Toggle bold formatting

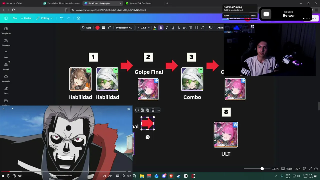tap(161, 28)
